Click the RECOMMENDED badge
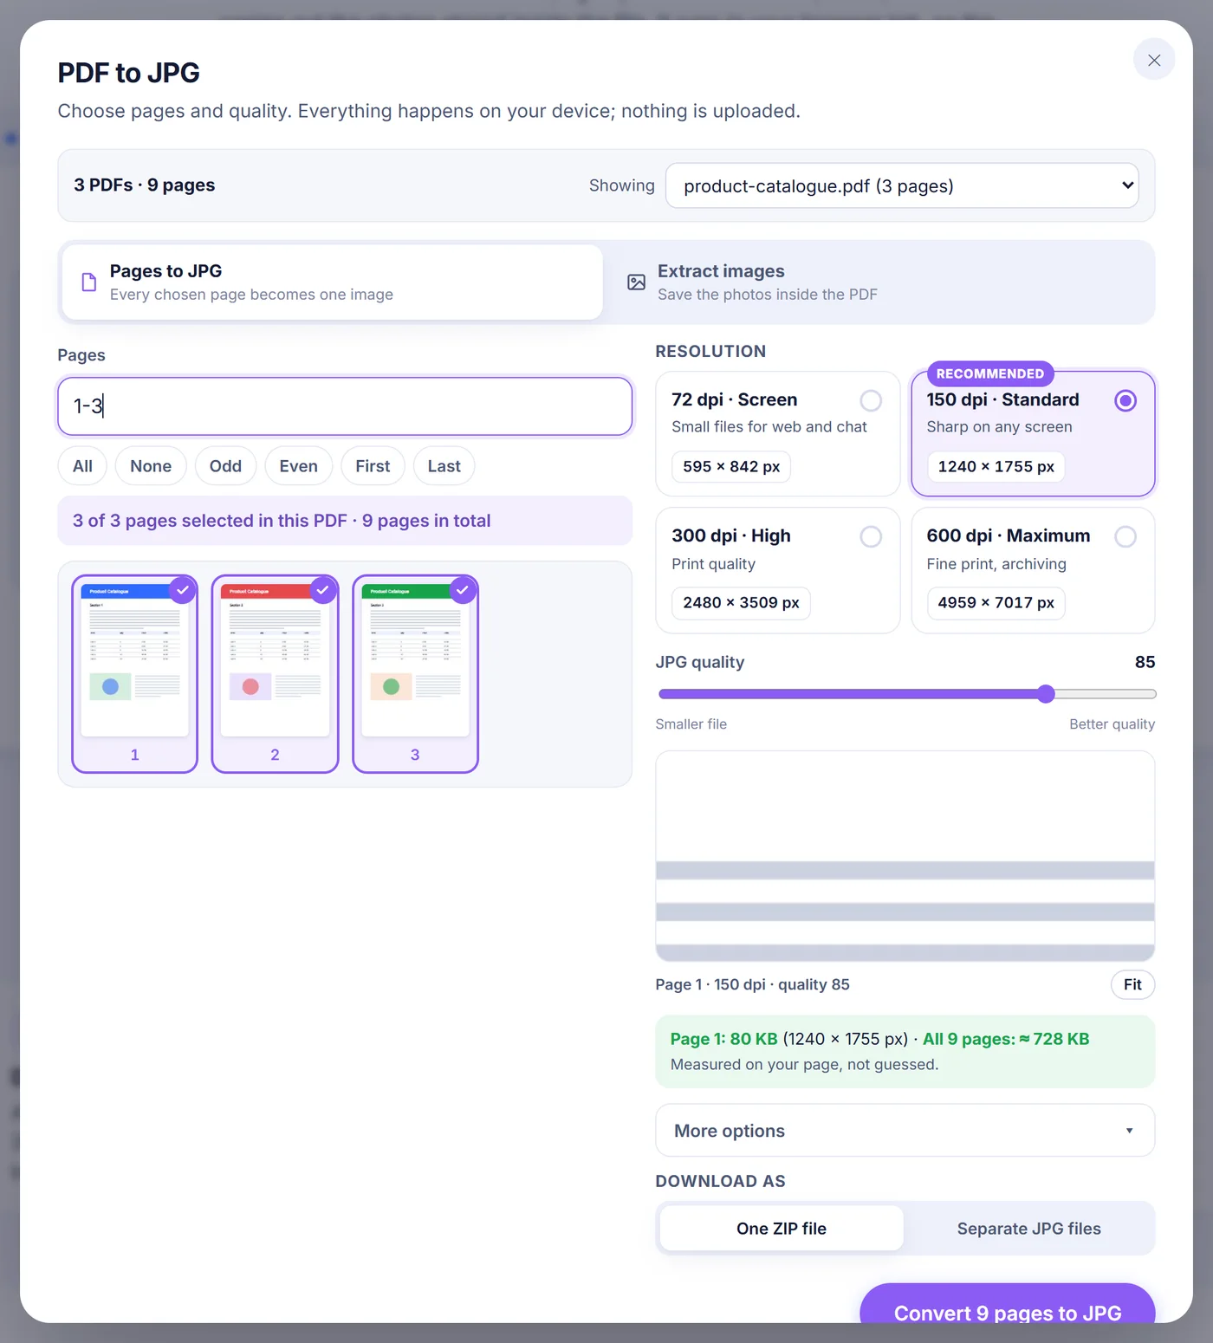1213x1343 pixels. tap(990, 373)
